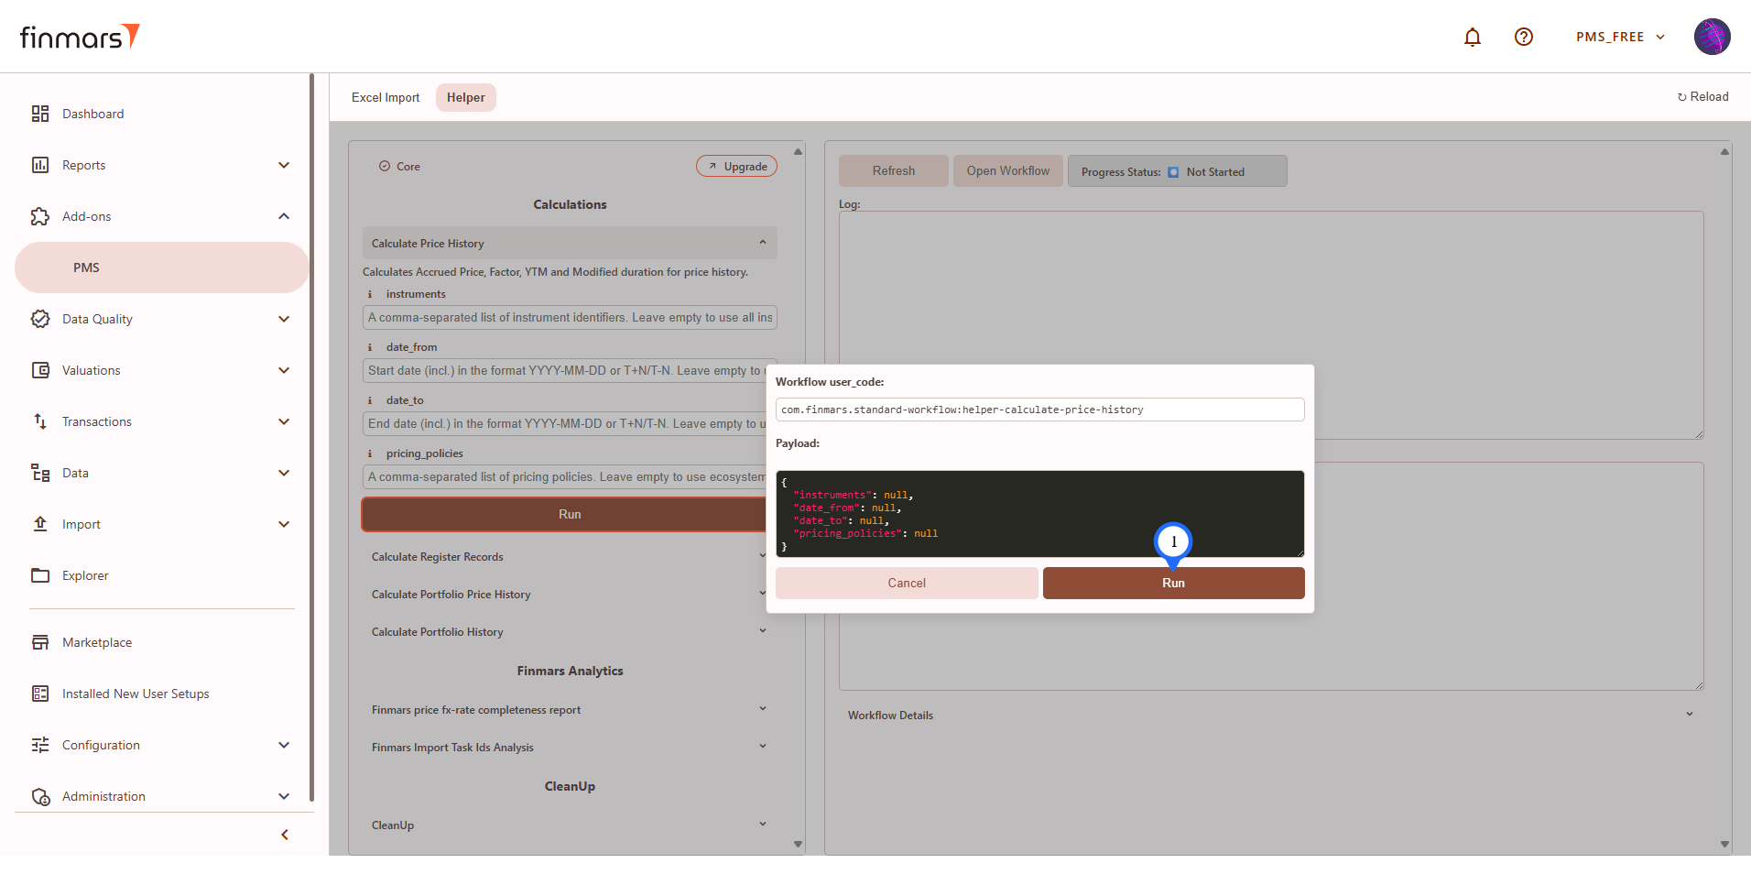
Task: Click the Upgrade button
Action: [736, 166]
